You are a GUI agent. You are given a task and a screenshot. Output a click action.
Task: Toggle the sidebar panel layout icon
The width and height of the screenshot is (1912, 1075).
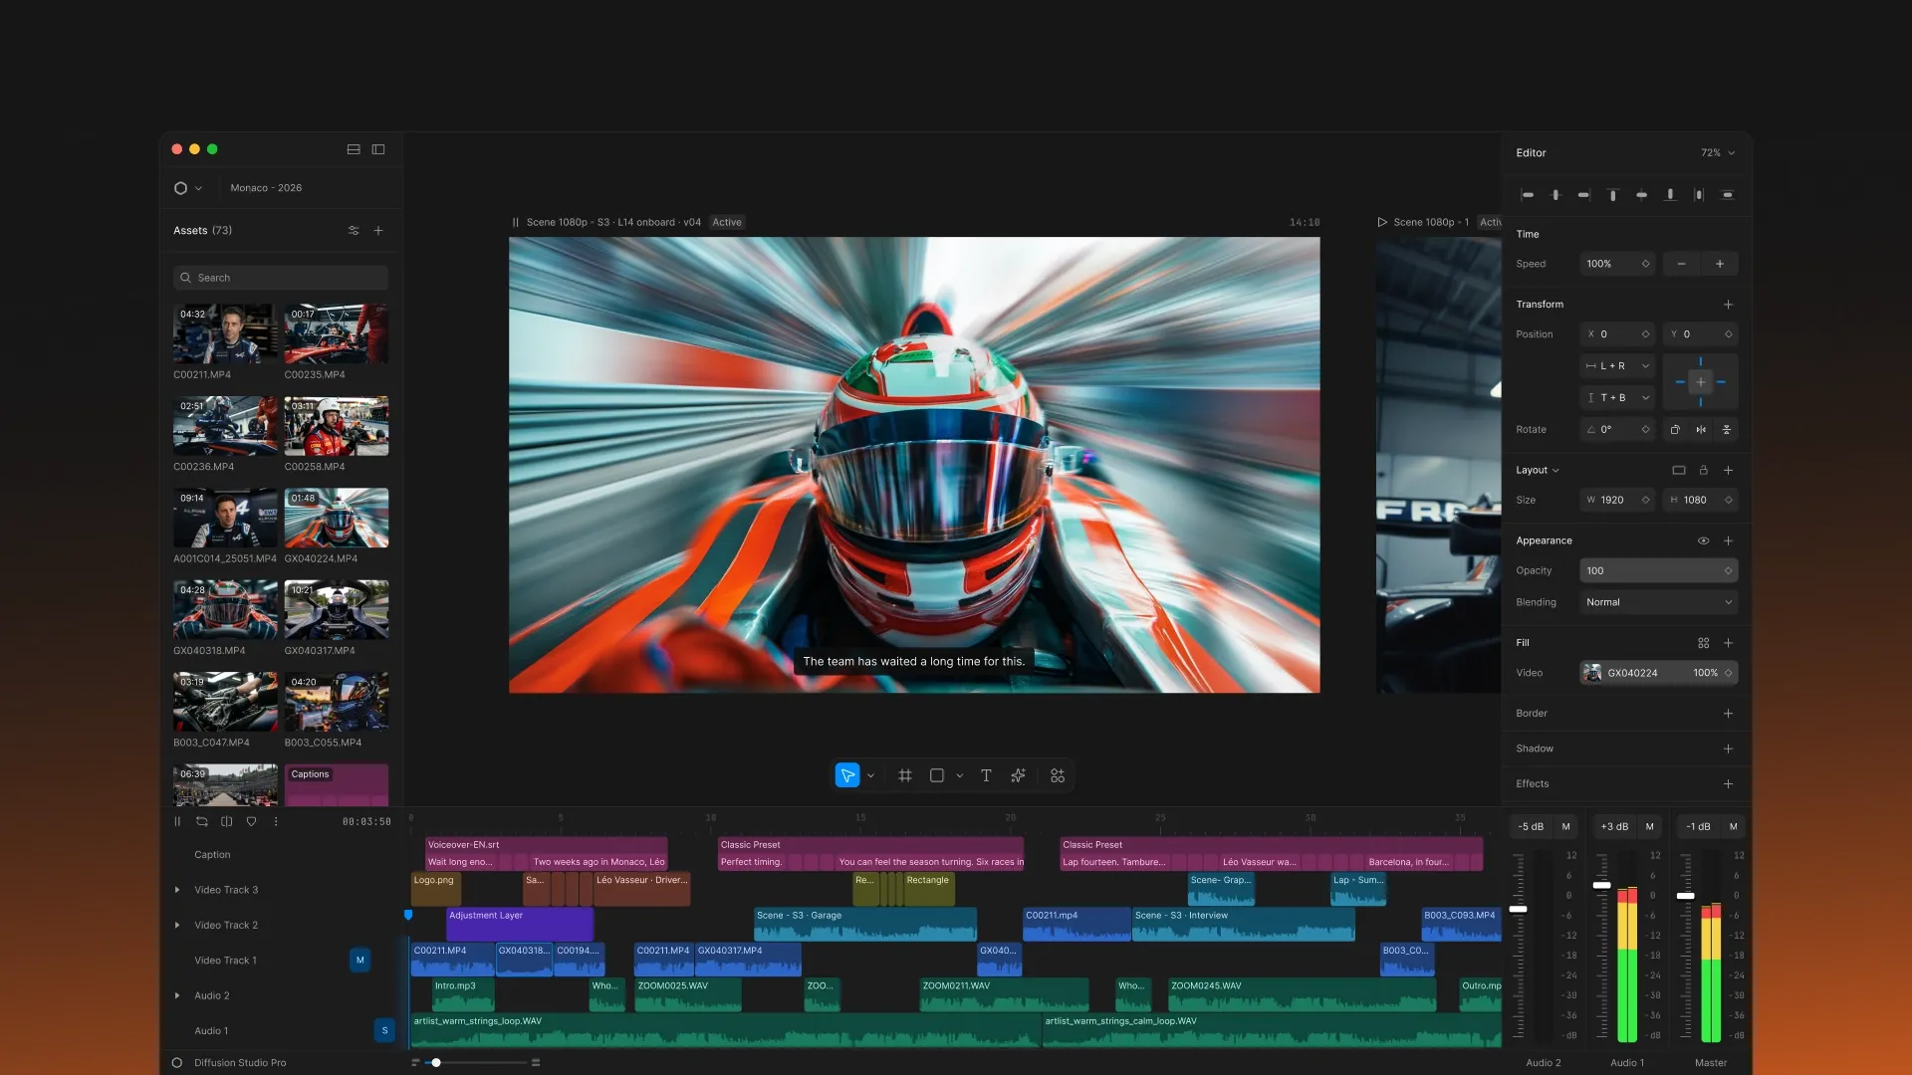tap(378, 149)
